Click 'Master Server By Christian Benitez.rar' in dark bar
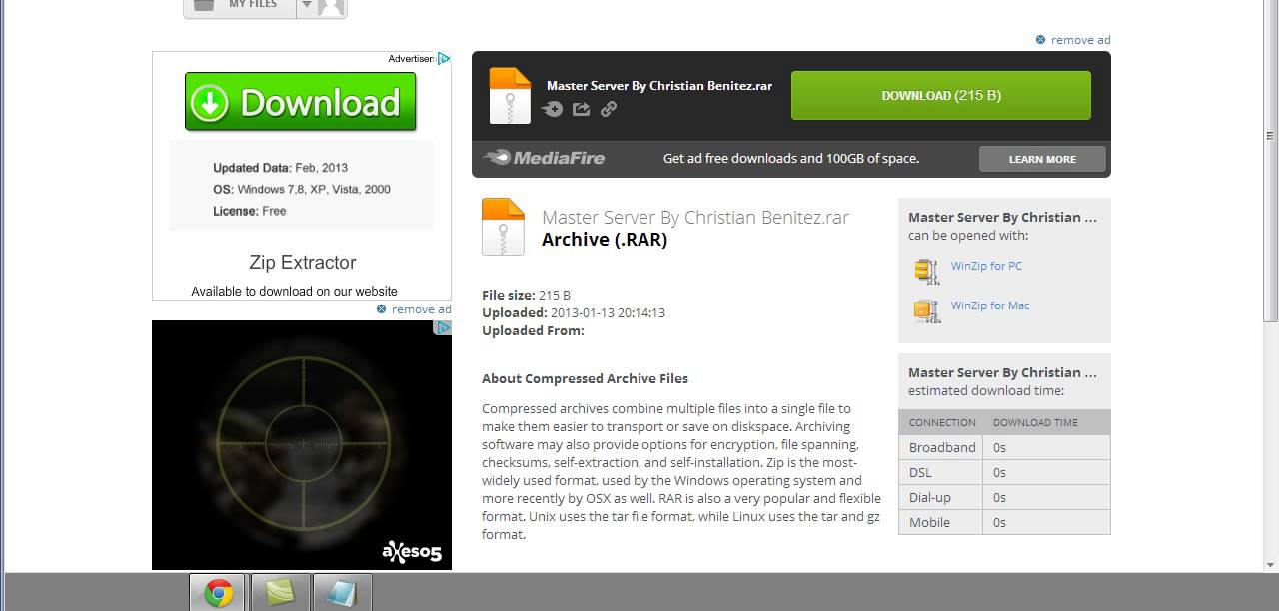This screenshot has height=611, width=1279. click(659, 86)
